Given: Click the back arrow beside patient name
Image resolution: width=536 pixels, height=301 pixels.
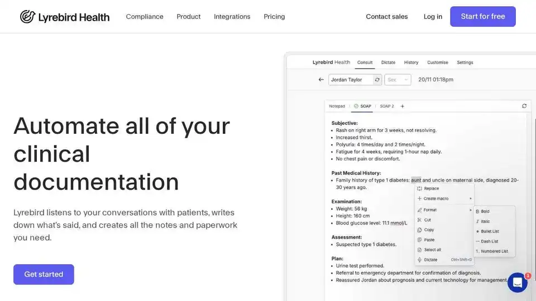Looking at the screenshot, I should [x=321, y=80].
